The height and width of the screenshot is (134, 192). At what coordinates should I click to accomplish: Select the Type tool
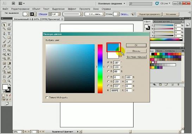coord(9,33)
